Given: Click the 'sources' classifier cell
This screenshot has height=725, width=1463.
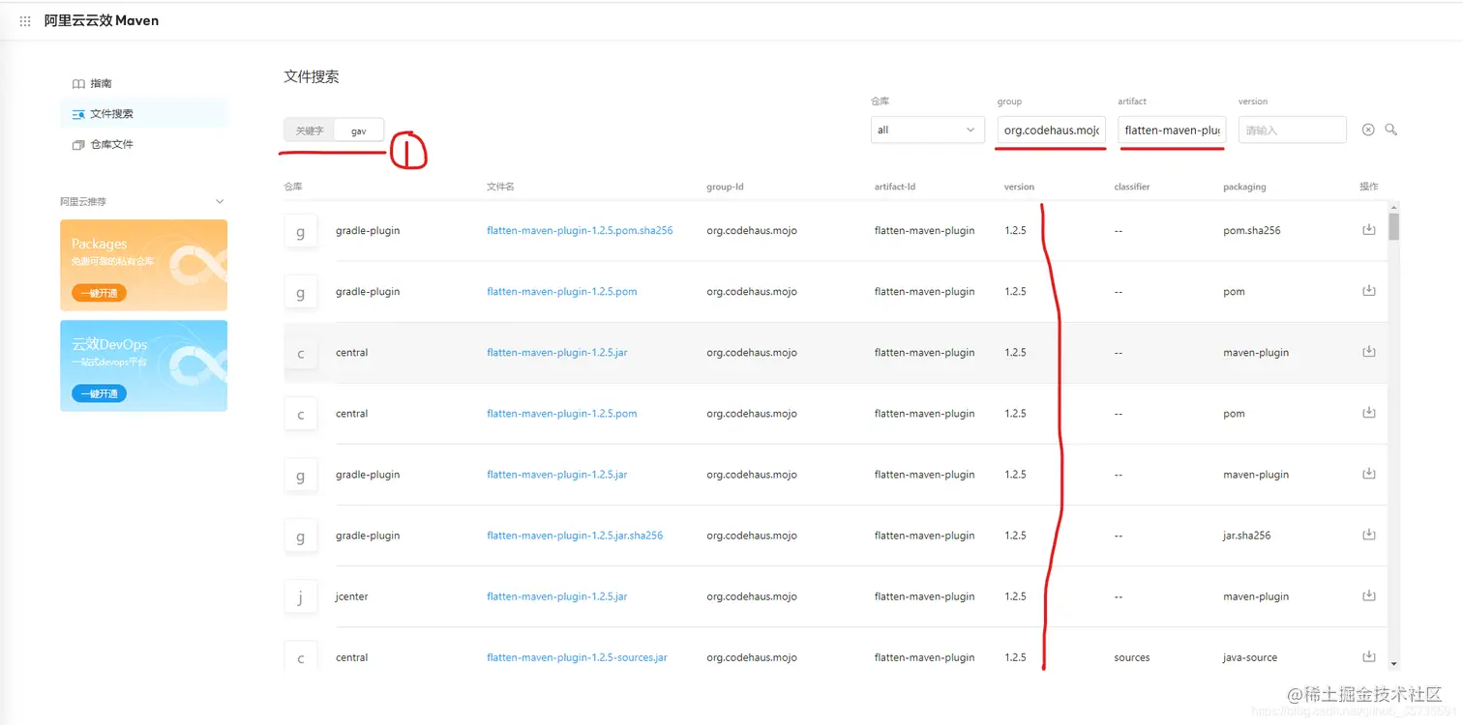Looking at the screenshot, I should (x=1132, y=657).
